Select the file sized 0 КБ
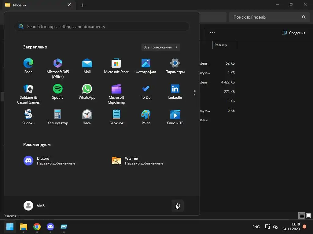The image size is (313, 234). 231,110
